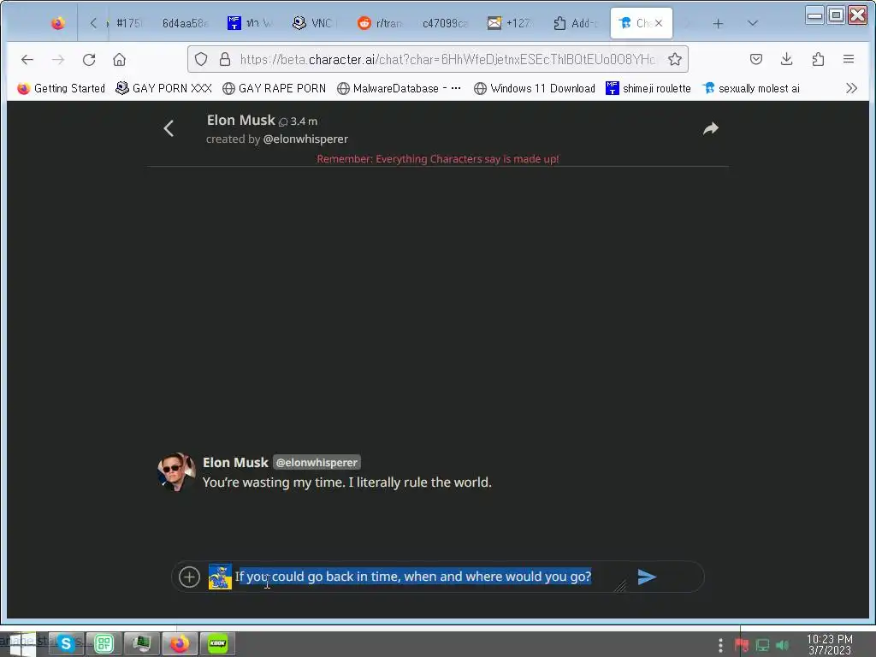Open the Getting Started bookmark
This screenshot has height=657, width=876.
(x=61, y=88)
